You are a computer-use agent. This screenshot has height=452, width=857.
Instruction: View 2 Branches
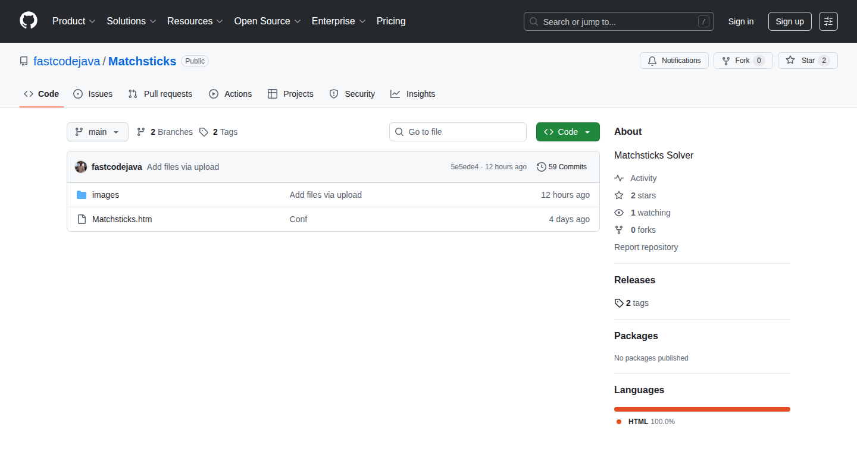pos(165,132)
